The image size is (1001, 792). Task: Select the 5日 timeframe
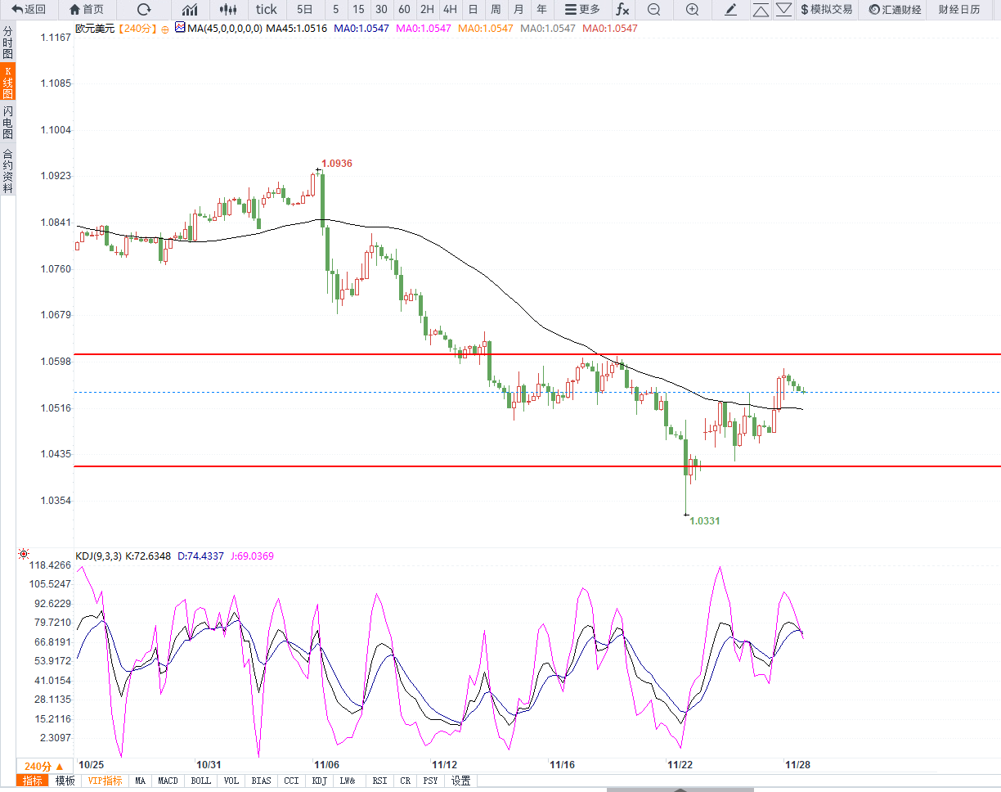click(304, 10)
